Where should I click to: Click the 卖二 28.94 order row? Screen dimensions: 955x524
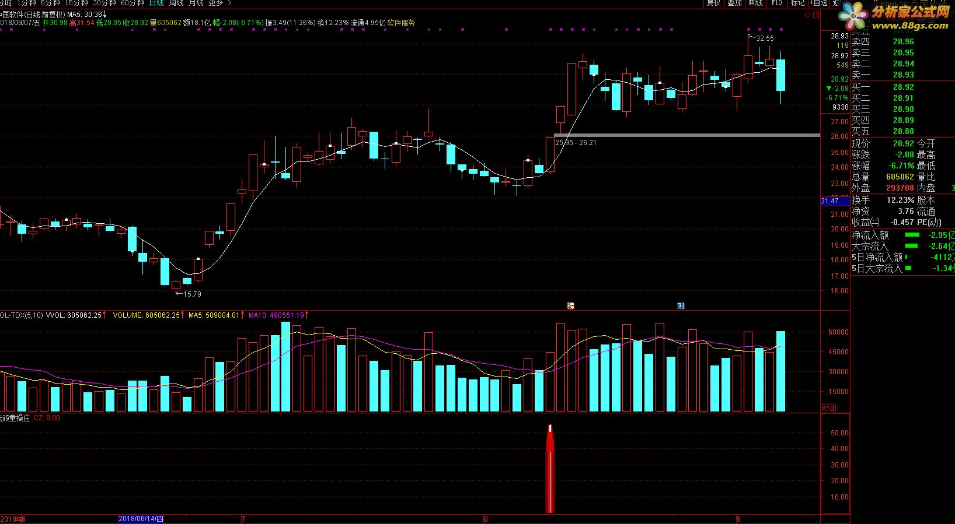[x=902, y=64]
